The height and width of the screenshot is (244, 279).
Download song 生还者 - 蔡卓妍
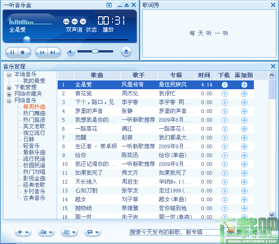[x=225, y=146]
